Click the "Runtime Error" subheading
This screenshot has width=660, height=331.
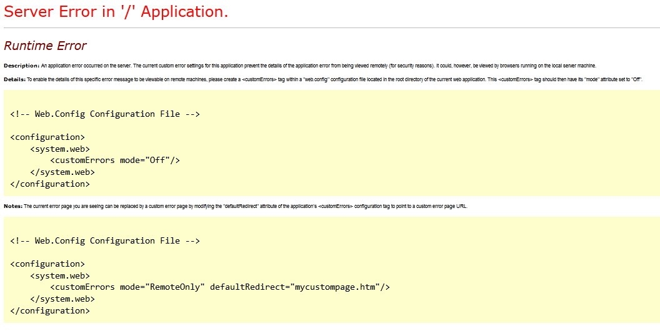point(45,46)
